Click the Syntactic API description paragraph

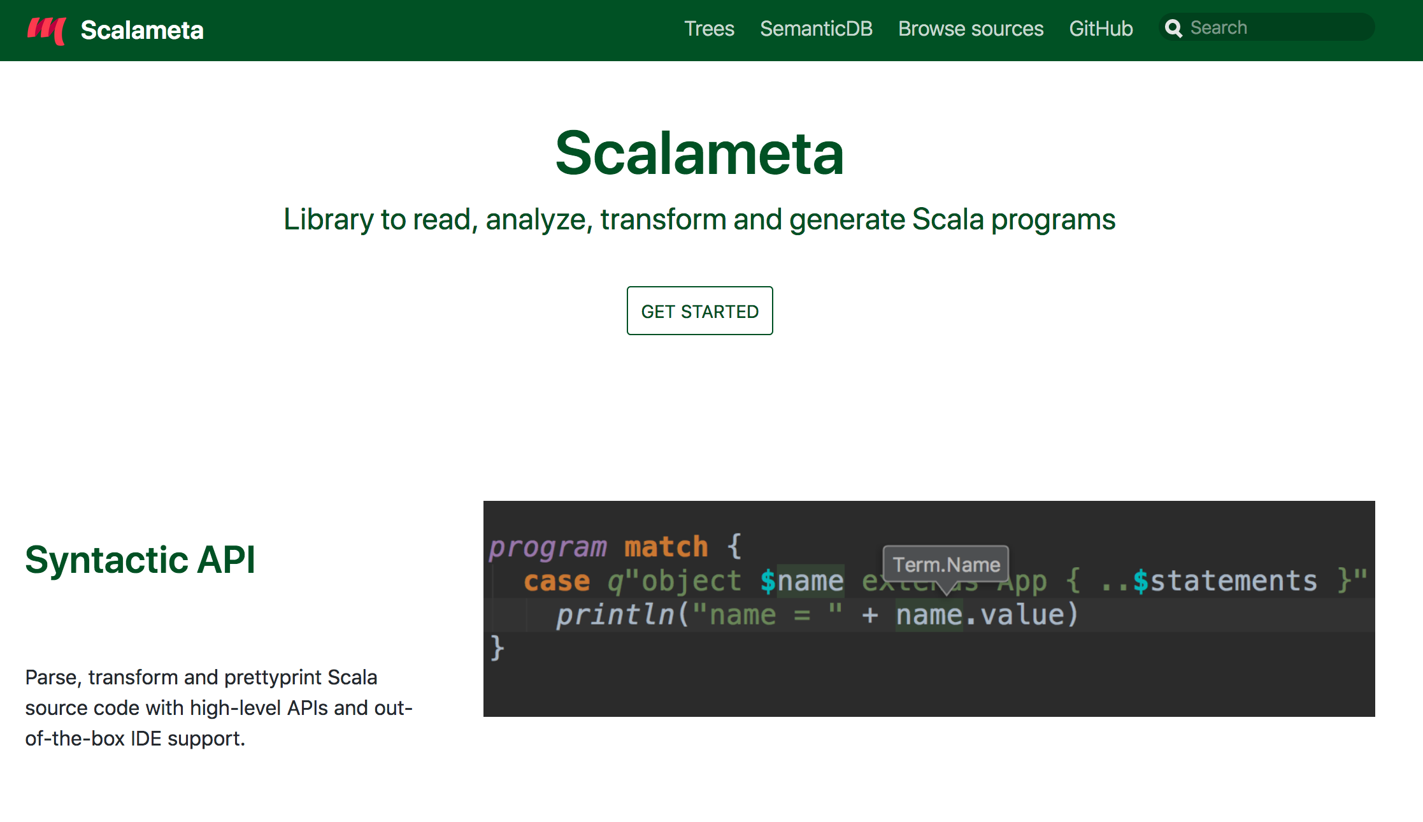(219, 707)
